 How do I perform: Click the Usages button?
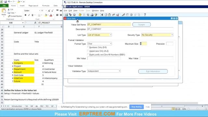(x=142, y=25)
